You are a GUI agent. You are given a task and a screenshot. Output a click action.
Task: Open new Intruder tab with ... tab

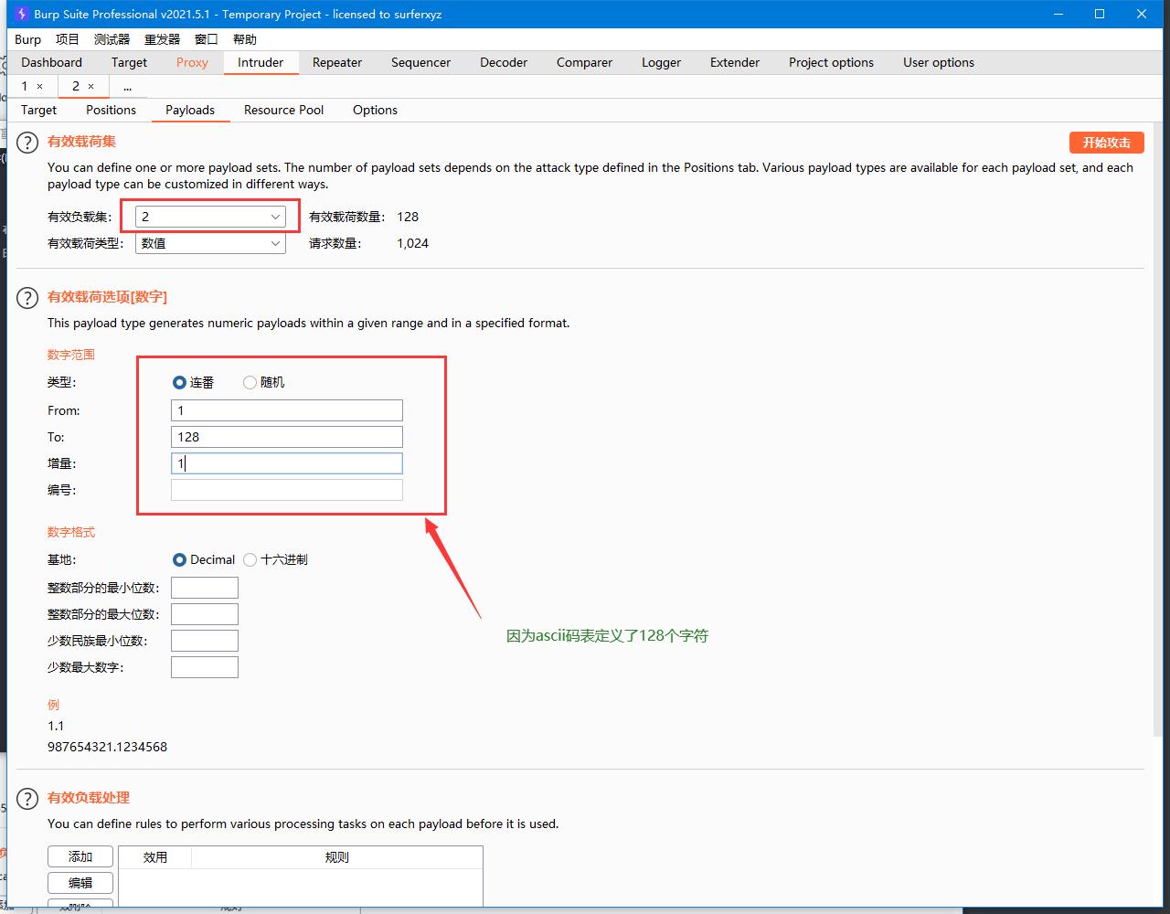tap(127, 86)
